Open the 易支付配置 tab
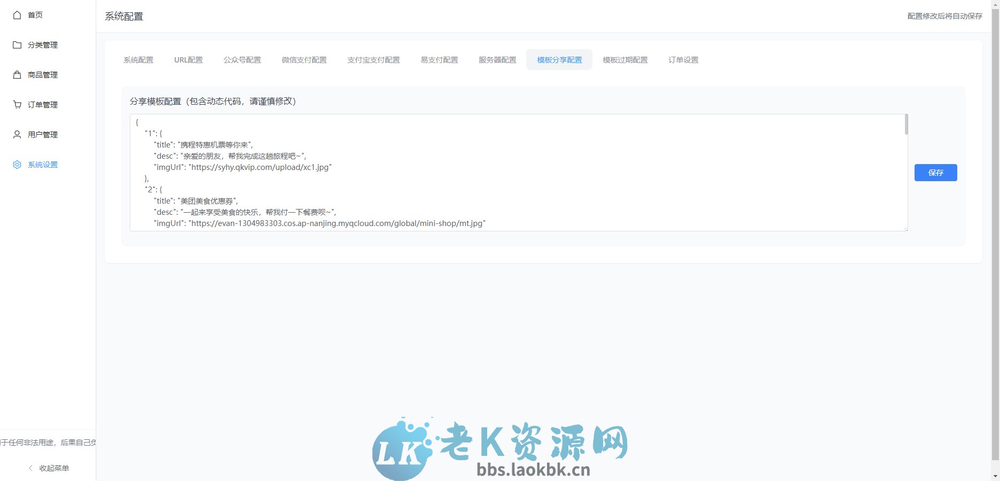The height and width of the screenshot is (481, 1000). (439, 60)
